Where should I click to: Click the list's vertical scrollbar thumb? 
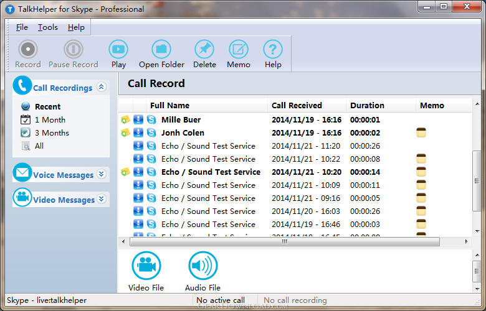click(x=477, y=181)
